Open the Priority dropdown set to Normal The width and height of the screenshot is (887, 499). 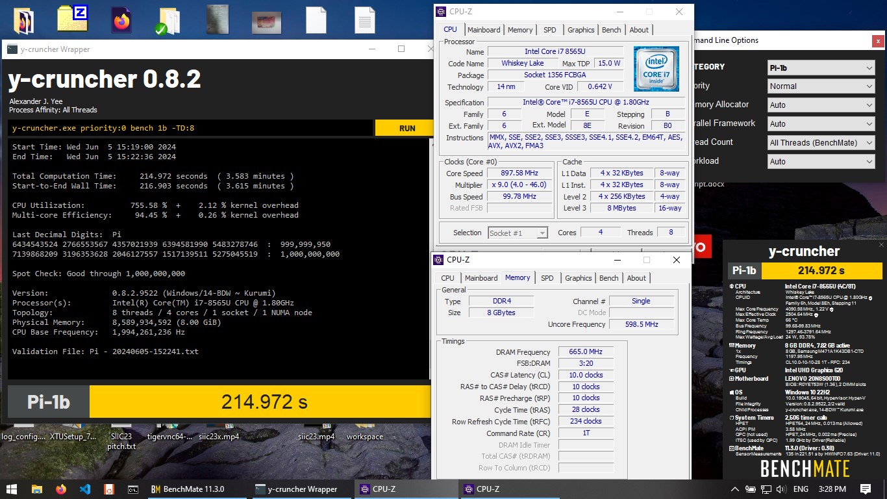tap(821, 86)
